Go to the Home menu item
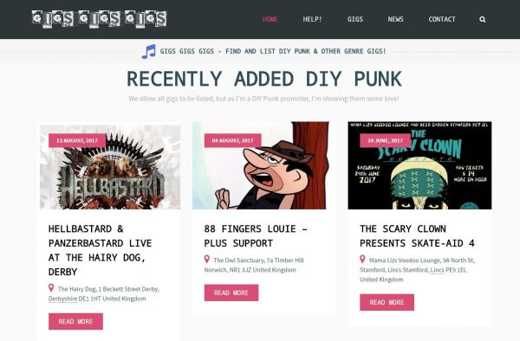This screenshot has height=341, width=520. 270,19
